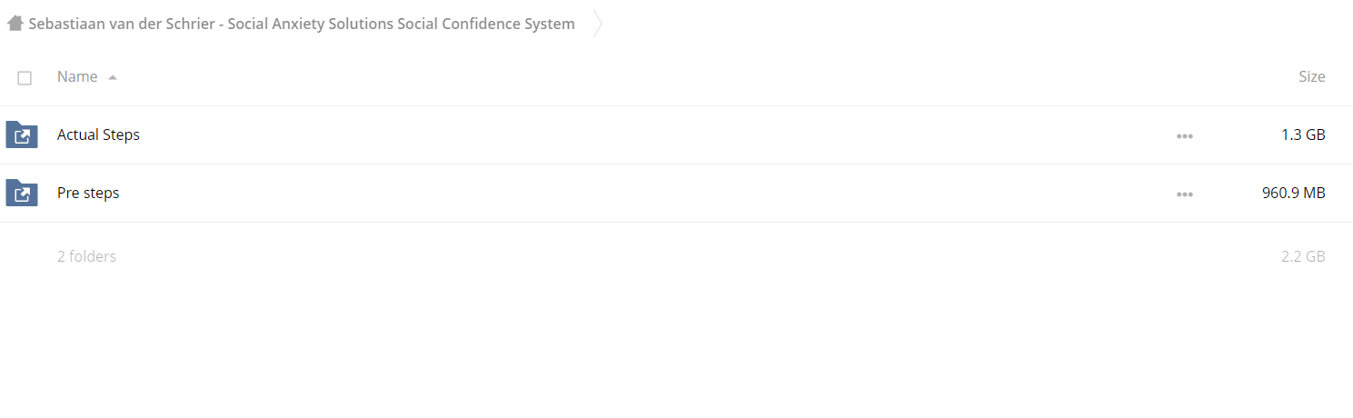1353x418 pixels.
Task: Open the Actual Steps folder name
Action: [x=98, y=135]
